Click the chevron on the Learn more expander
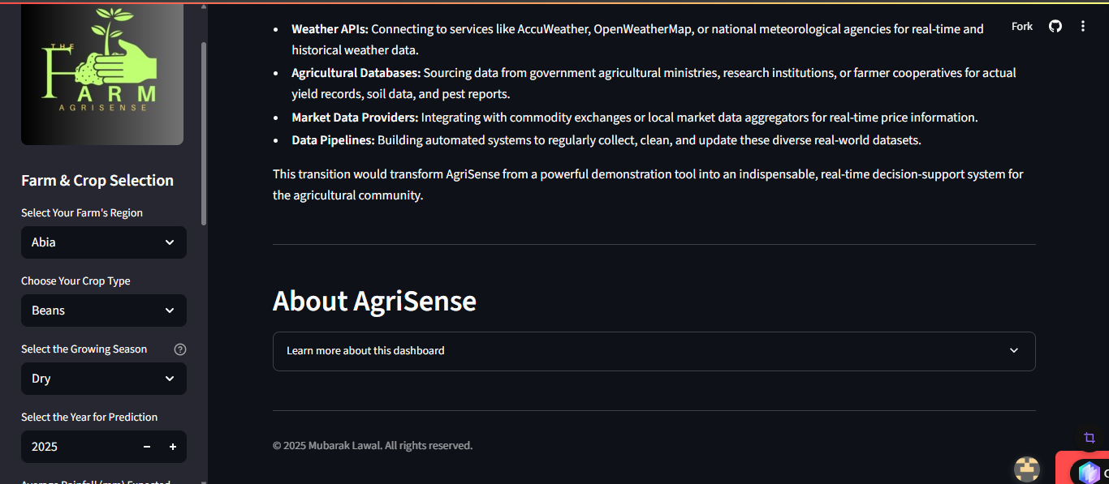 click(x=1014, y=351)
